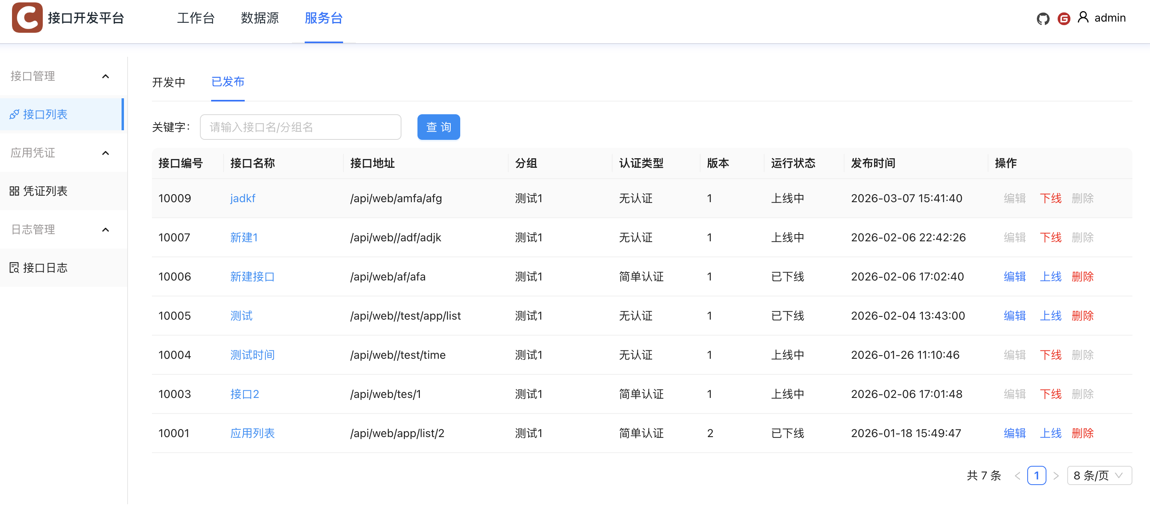Click the link icon beside 接口列表
Image resolution: width=1150 pixels, height=509 pixels.
pos(14,115)
